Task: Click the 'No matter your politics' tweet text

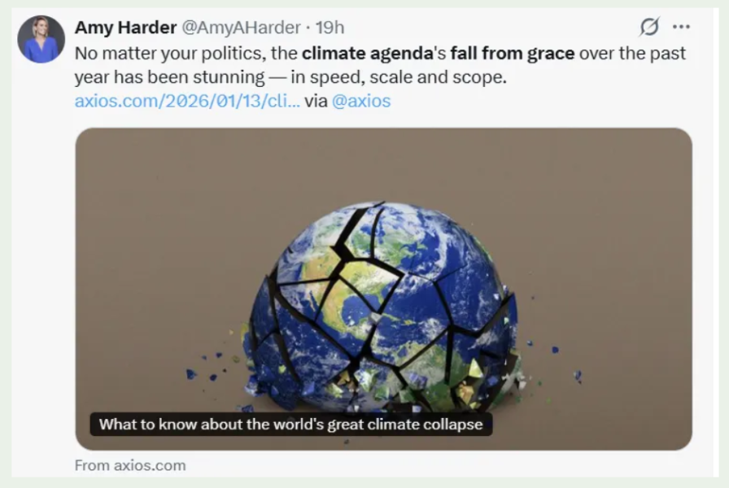Action: (170, 53)
